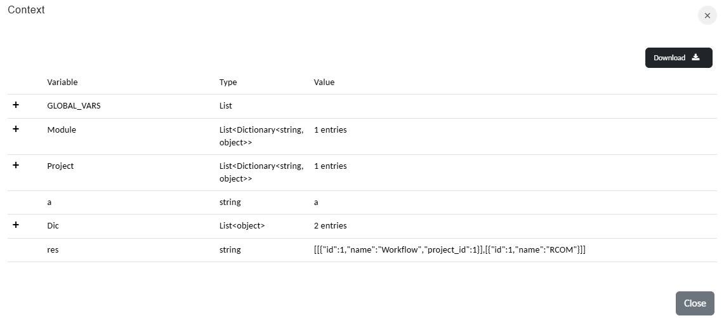The image size is (724, 318).
Task: Click the Context dialog title
Action: (26, 10)
